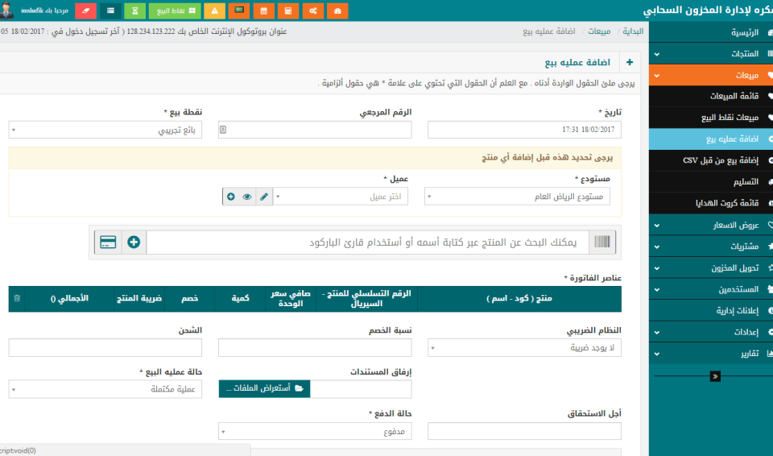This screenshot has width=773, height=456.
Task: Expand the payment status dropdown مدفوع
Action: (315, 432)
